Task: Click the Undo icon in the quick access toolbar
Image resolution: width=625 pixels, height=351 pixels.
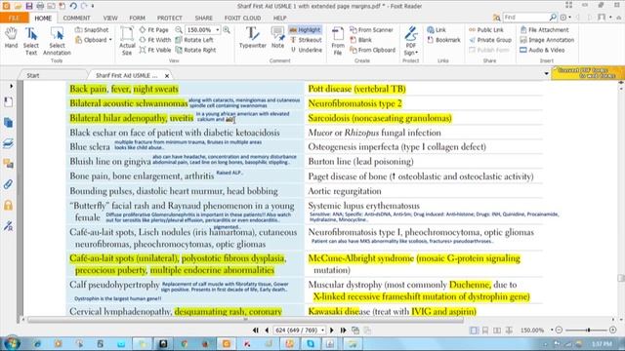Action: (x=73, y=6)
